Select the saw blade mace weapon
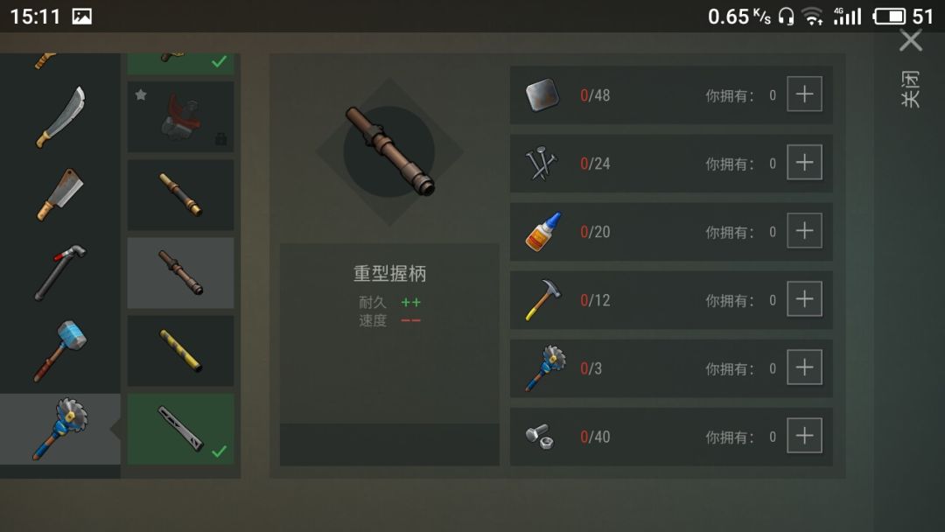945x532 pixels. coord(60,429)
